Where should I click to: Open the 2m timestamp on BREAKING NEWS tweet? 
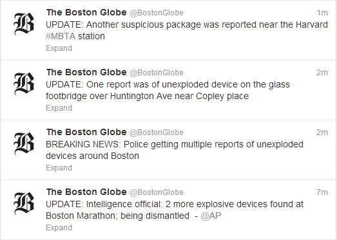click(322, 133)
